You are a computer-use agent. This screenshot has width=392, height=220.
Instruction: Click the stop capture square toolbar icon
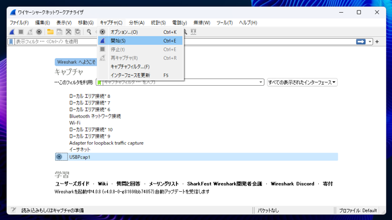point(21,32)
